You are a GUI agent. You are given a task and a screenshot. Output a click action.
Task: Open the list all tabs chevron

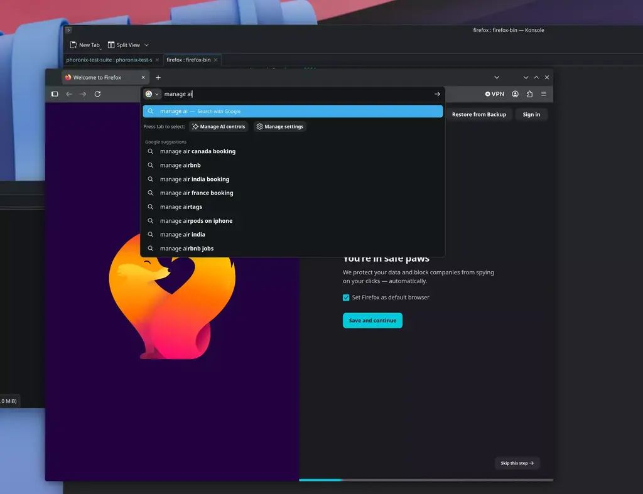click(x=497, y=77)
